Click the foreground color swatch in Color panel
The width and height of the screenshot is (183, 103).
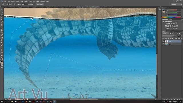(x=163, y=11)
